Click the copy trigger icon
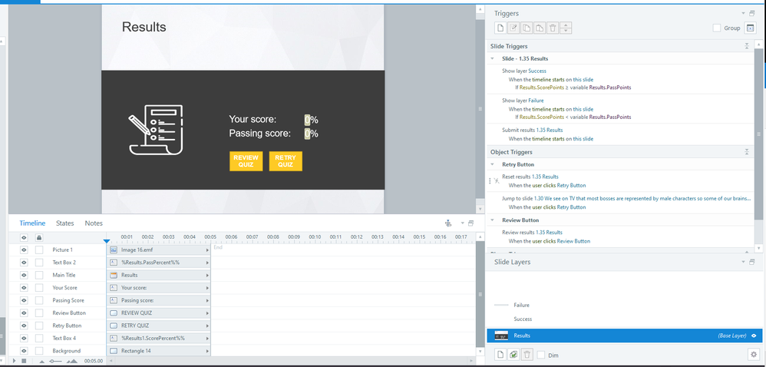Image resolution: width=766 pixels, height=367 pixels. (527, 28)
